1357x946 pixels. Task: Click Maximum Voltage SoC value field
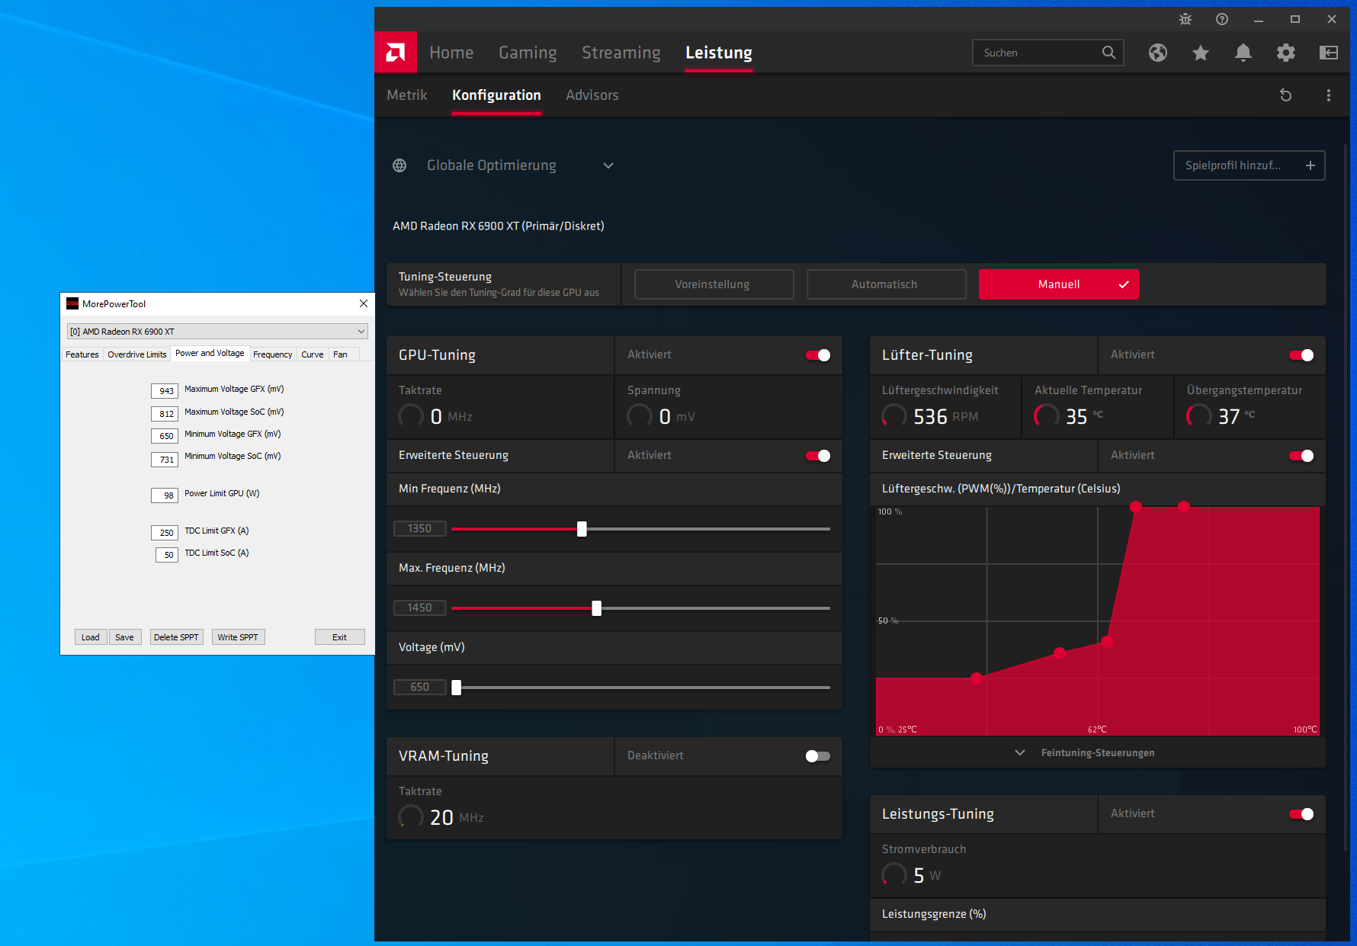point(165,414)
